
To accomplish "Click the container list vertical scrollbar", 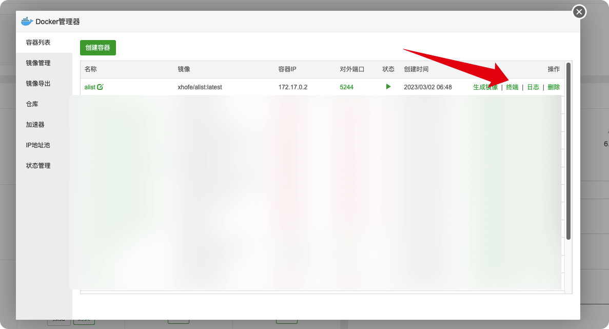I will [x=568, y=151].
